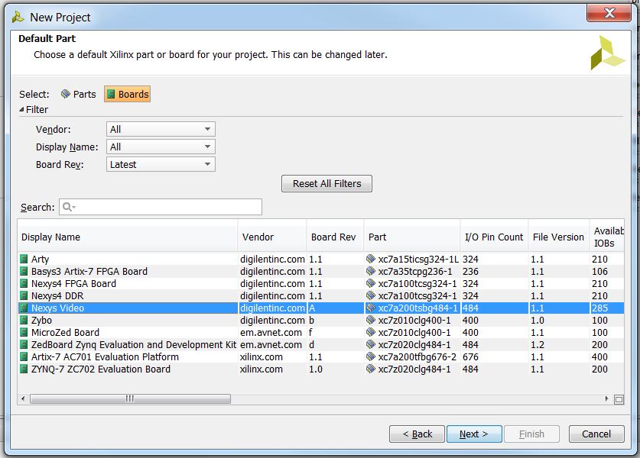640x458 pixels.
Task: Click the board icon for Zybo
Action: click(x=24, y=321)
